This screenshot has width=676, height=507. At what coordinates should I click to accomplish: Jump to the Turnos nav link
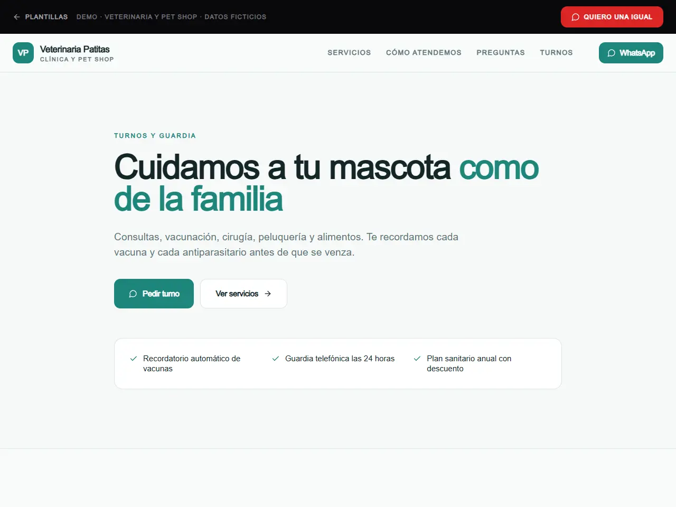point(556,53)
